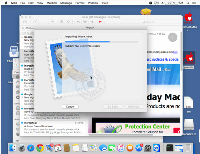
Task: Click the Mail window Search field
Action: (x=151, y=22)
